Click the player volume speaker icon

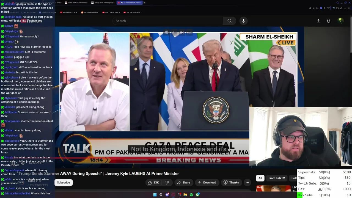(23, 163)
